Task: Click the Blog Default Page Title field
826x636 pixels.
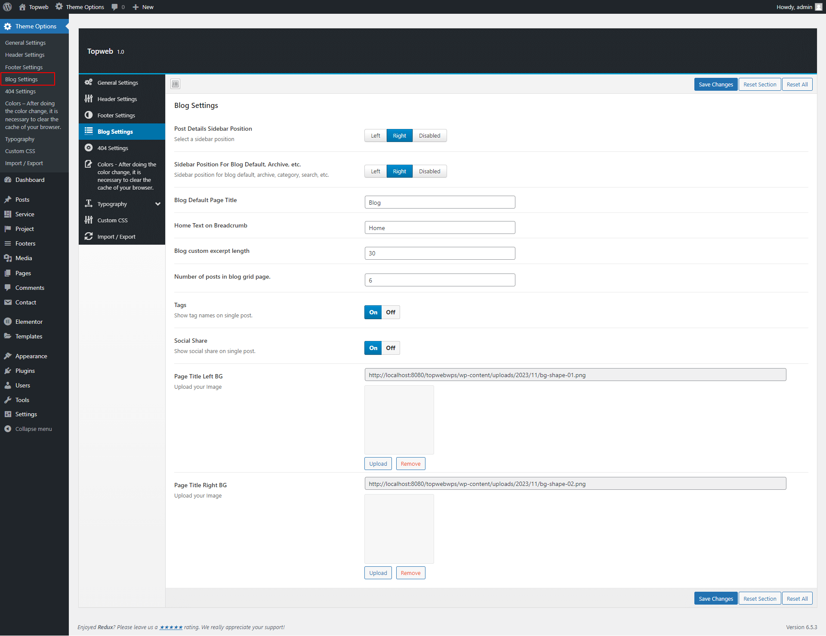Action: point(440,202)
